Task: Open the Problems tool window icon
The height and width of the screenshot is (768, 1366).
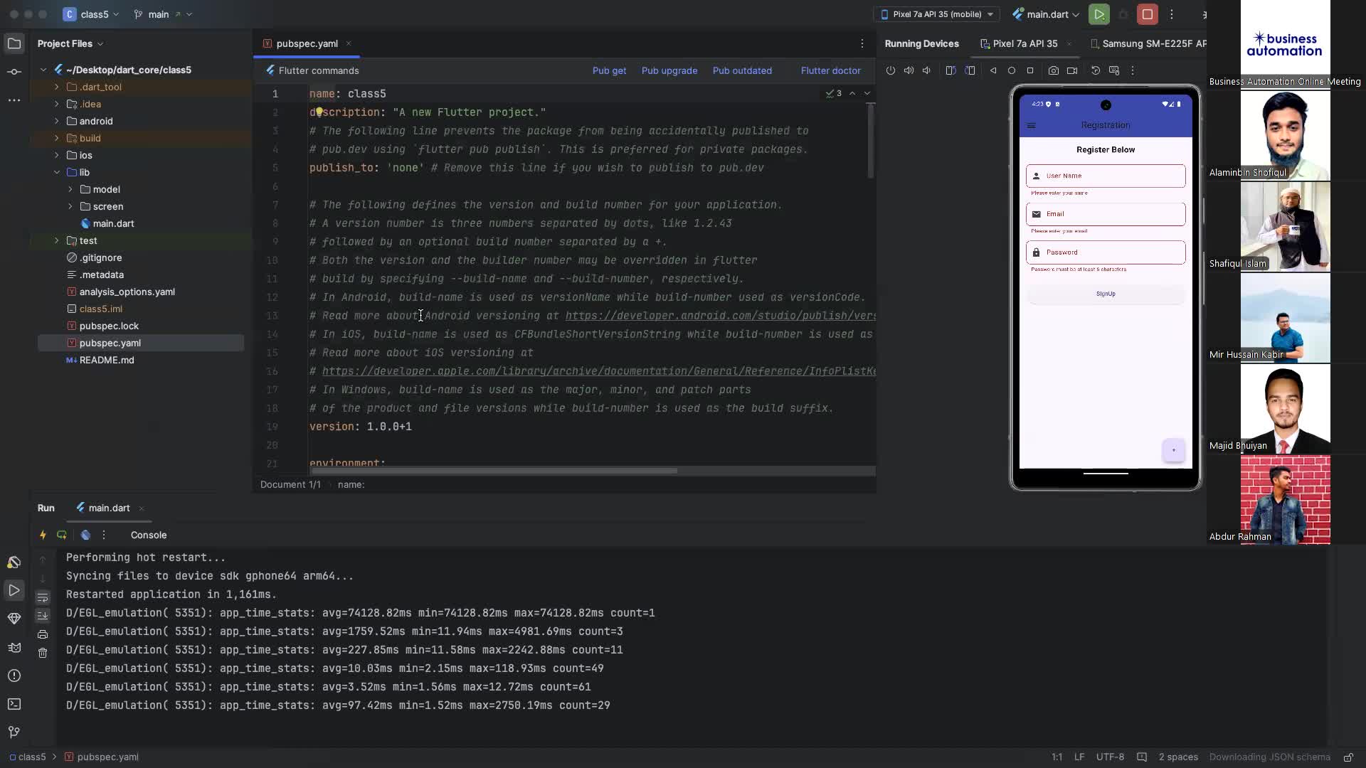Action: 14,676
